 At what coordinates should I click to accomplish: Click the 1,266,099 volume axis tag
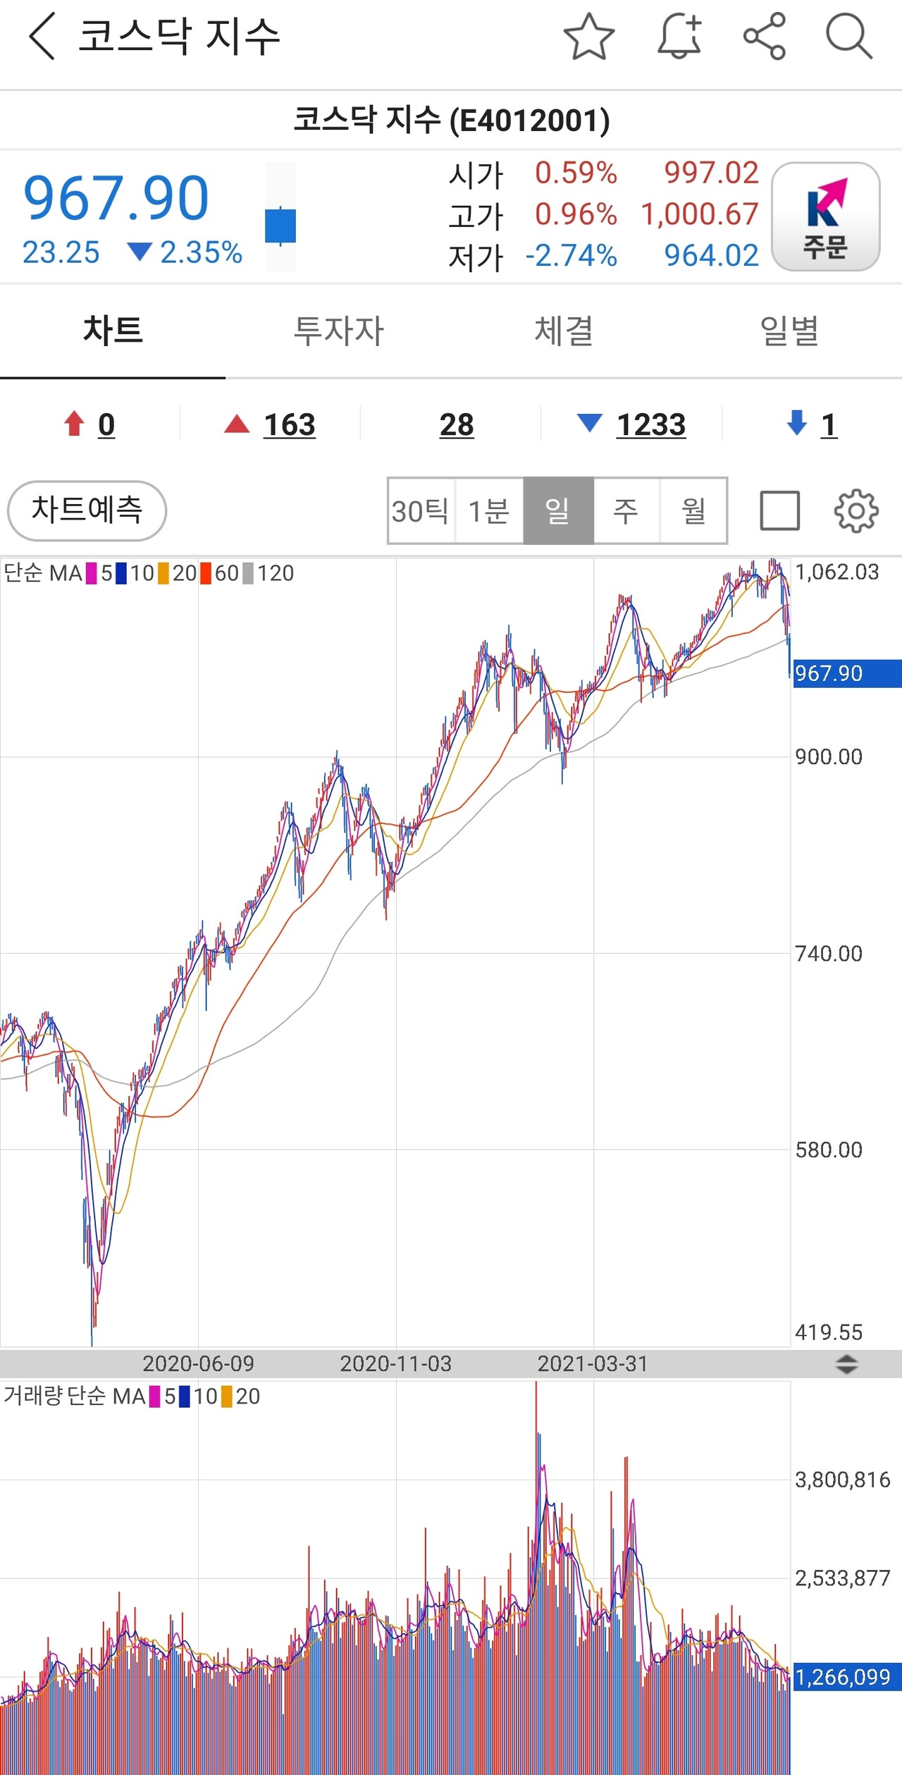pos(847,1676)
